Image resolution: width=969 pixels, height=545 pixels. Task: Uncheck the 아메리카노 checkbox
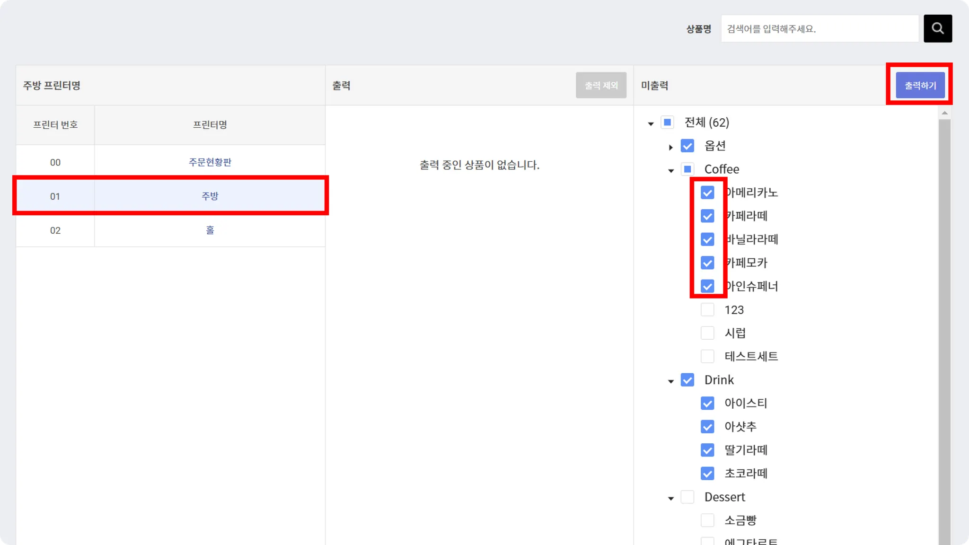[x=707, y=193]
